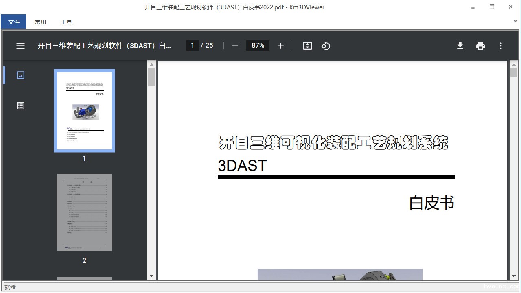Click the fit-to-page icon
This screenshot has width=521, height=293.
[x=307, y=46]
